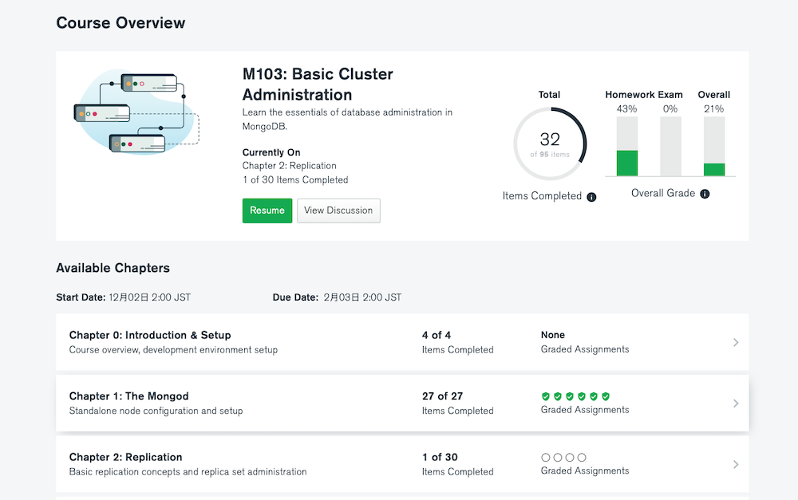This screenshot has height=500, width=798.
Task: Click 'Chapter 2: Replication' under Currently On
Action: [x=289, y=166]
